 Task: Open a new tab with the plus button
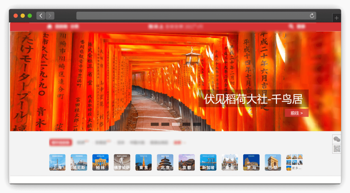click(337, 18)
